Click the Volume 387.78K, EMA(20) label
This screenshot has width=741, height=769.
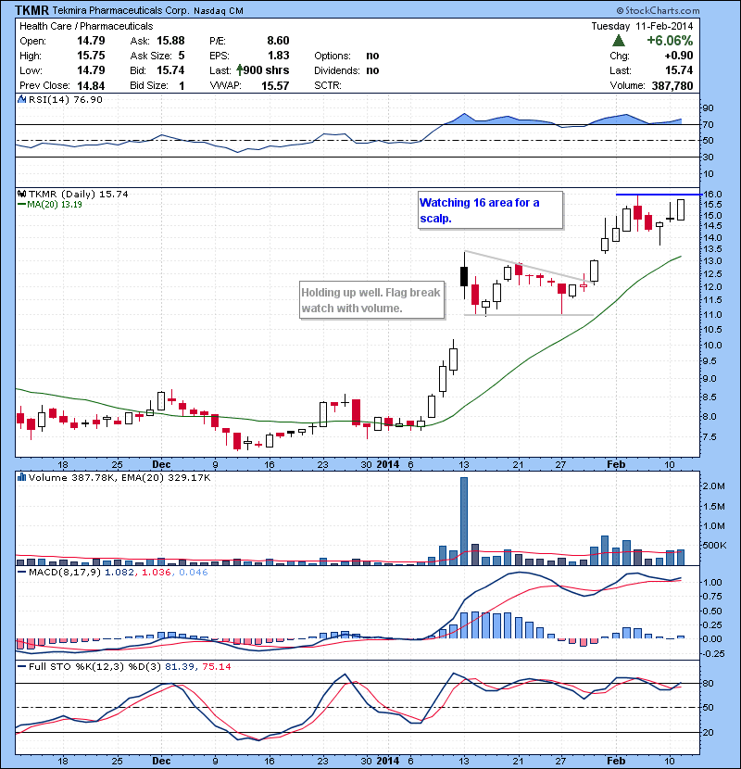click(x=119, y=477)
